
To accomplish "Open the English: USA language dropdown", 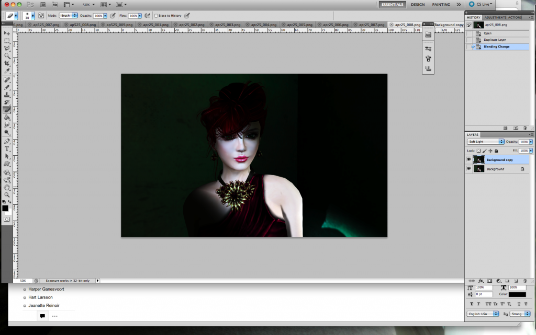I will pos(482,314).
